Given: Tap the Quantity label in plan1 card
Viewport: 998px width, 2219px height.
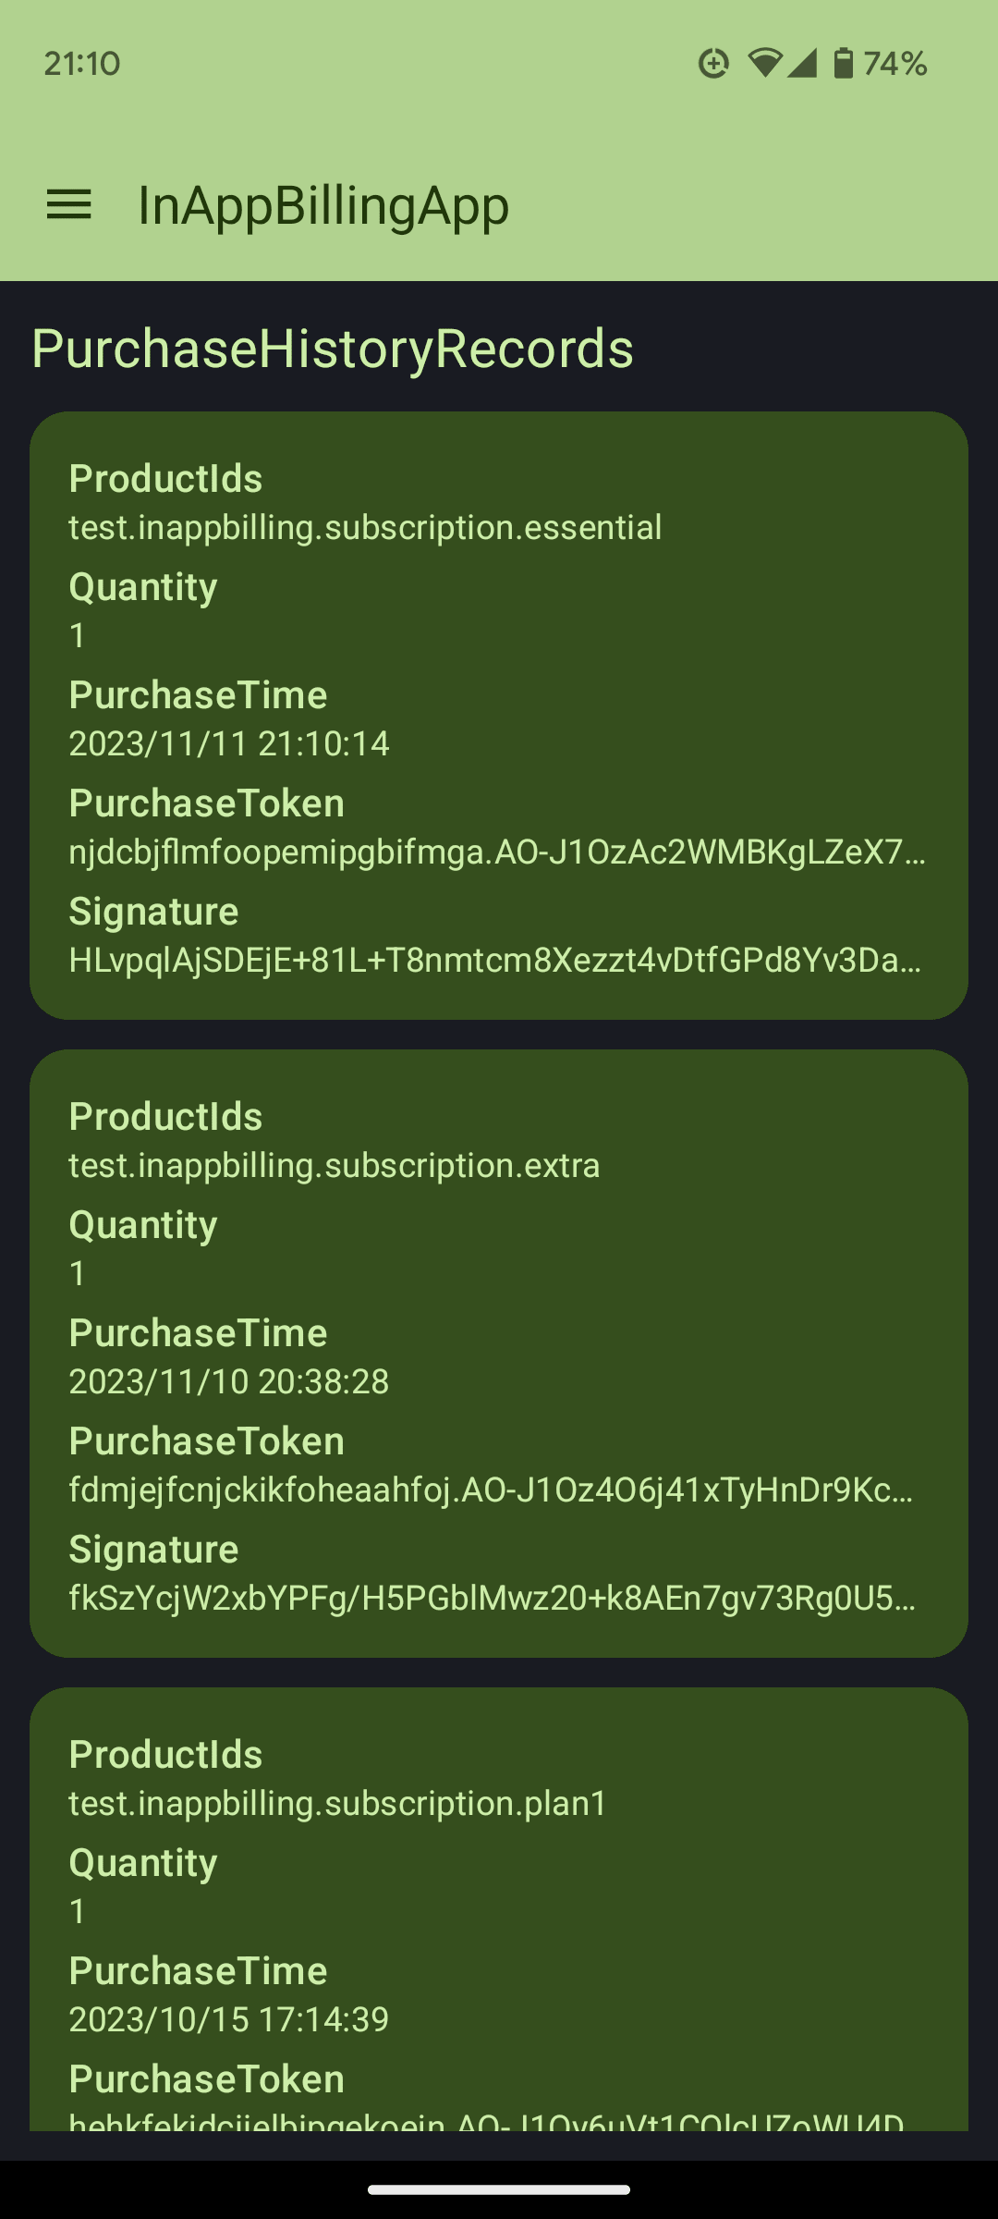Looking at the screenshot, I should (x=143, y=1864).
